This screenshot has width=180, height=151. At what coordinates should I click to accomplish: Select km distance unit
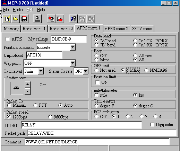point(135,95)
